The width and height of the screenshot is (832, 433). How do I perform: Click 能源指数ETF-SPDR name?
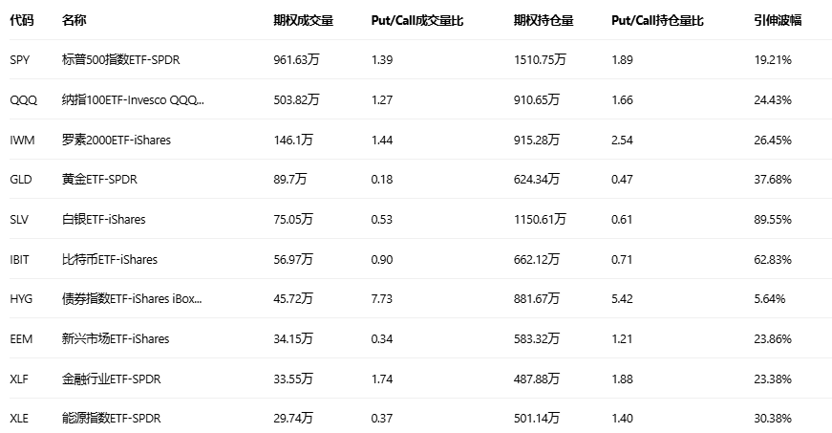(x=111, y=419)
